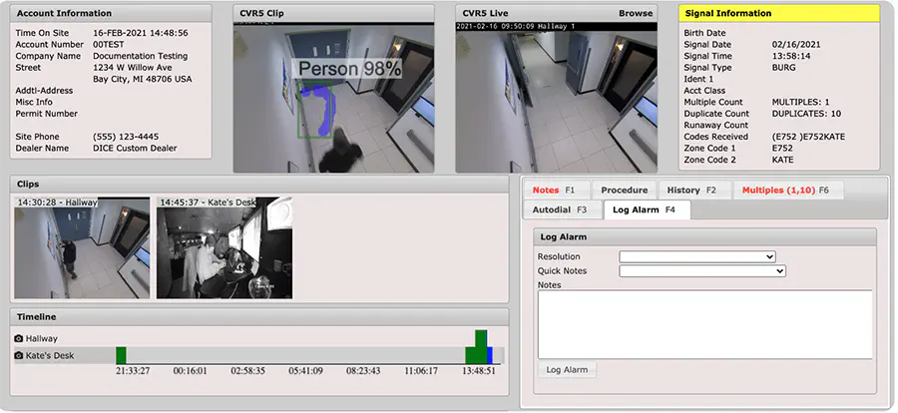
Task: Click inside the Notes text area
Action: pyautogui.click(x=705, y=325)
